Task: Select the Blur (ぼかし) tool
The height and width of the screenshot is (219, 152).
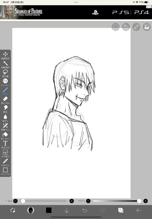Action: point(5,118)
